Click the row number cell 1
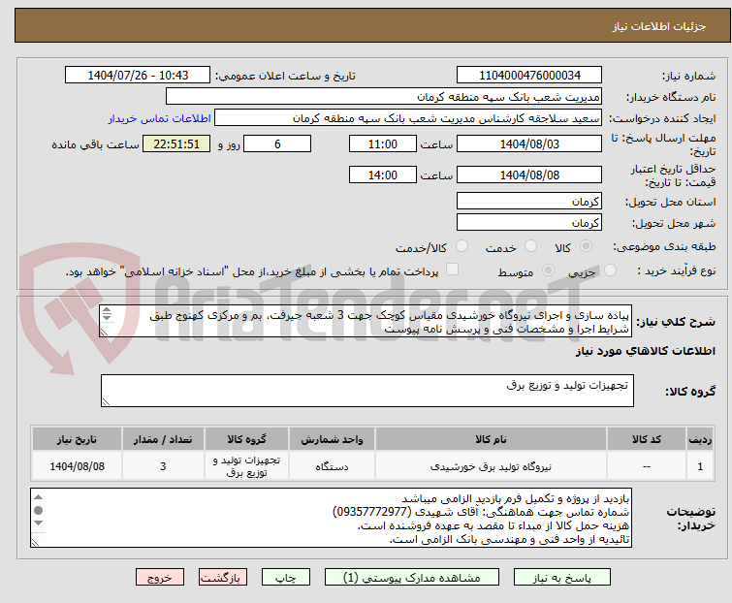Viewport: 732px width, 603px height. coord(700,465)
